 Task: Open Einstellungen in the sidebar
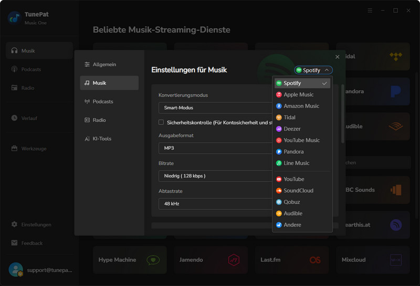pyautogui.click(x=39, y=225)
